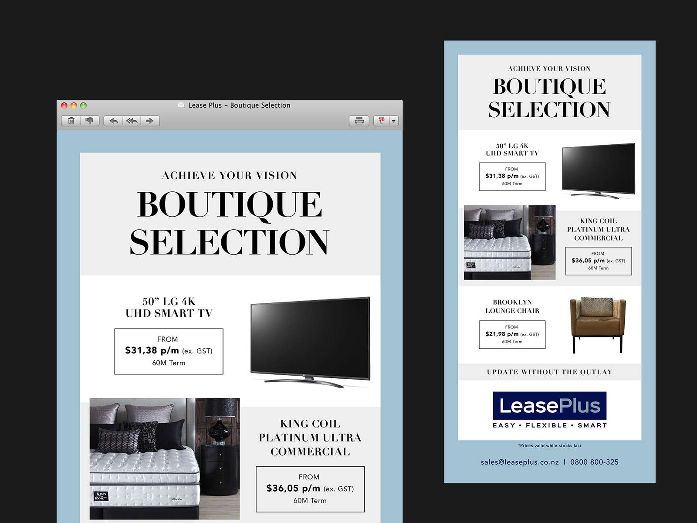
Task: Click the 0800 800-325 phone number
Action: [594, 462]
